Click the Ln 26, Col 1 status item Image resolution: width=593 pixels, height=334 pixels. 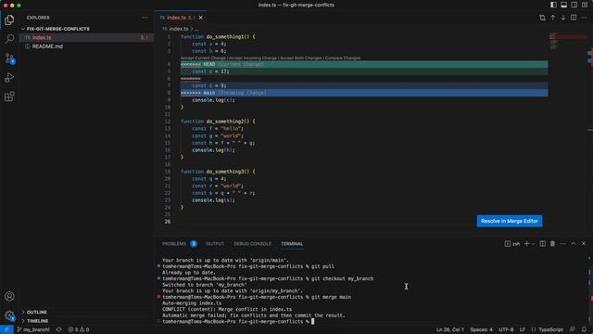450,329
